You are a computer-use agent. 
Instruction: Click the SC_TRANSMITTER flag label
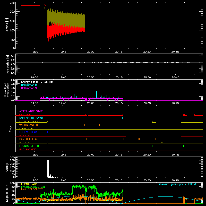[x=30, y=125]
